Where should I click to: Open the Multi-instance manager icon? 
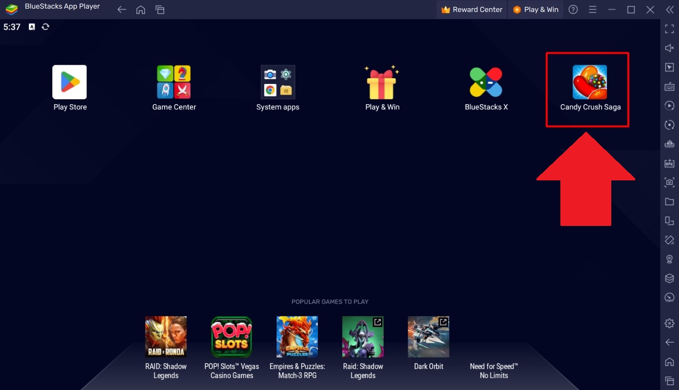point(669,221)
